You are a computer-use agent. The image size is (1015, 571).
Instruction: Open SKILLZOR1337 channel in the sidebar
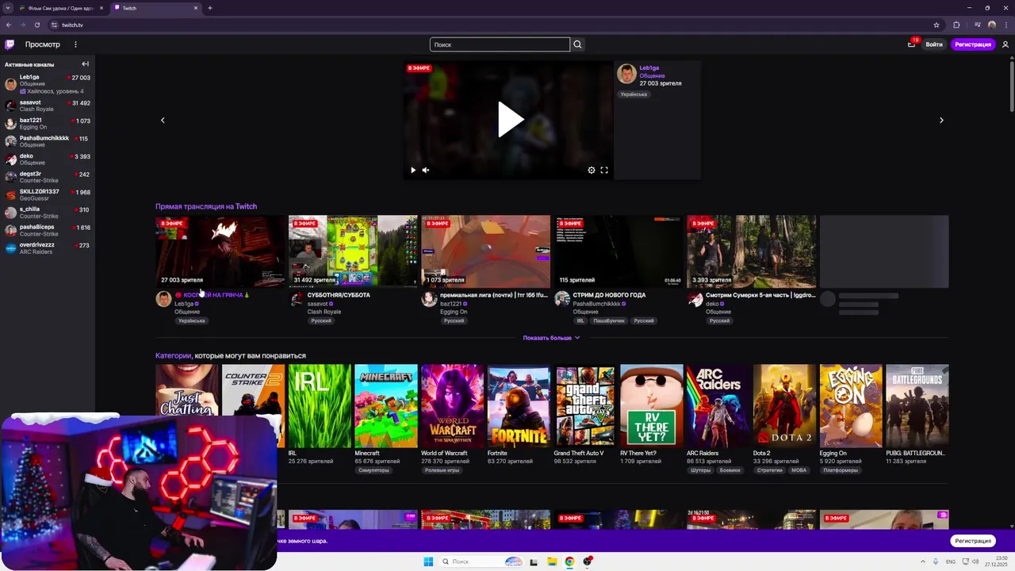click(48, 194)
